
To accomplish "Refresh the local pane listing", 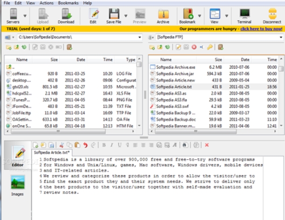I will (24, 47).
